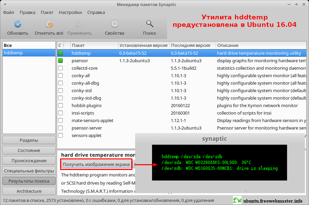The height and width of the screenshot is (205, 309).
Task: Open the Специальные фильтры view
Action: point(29,170)
